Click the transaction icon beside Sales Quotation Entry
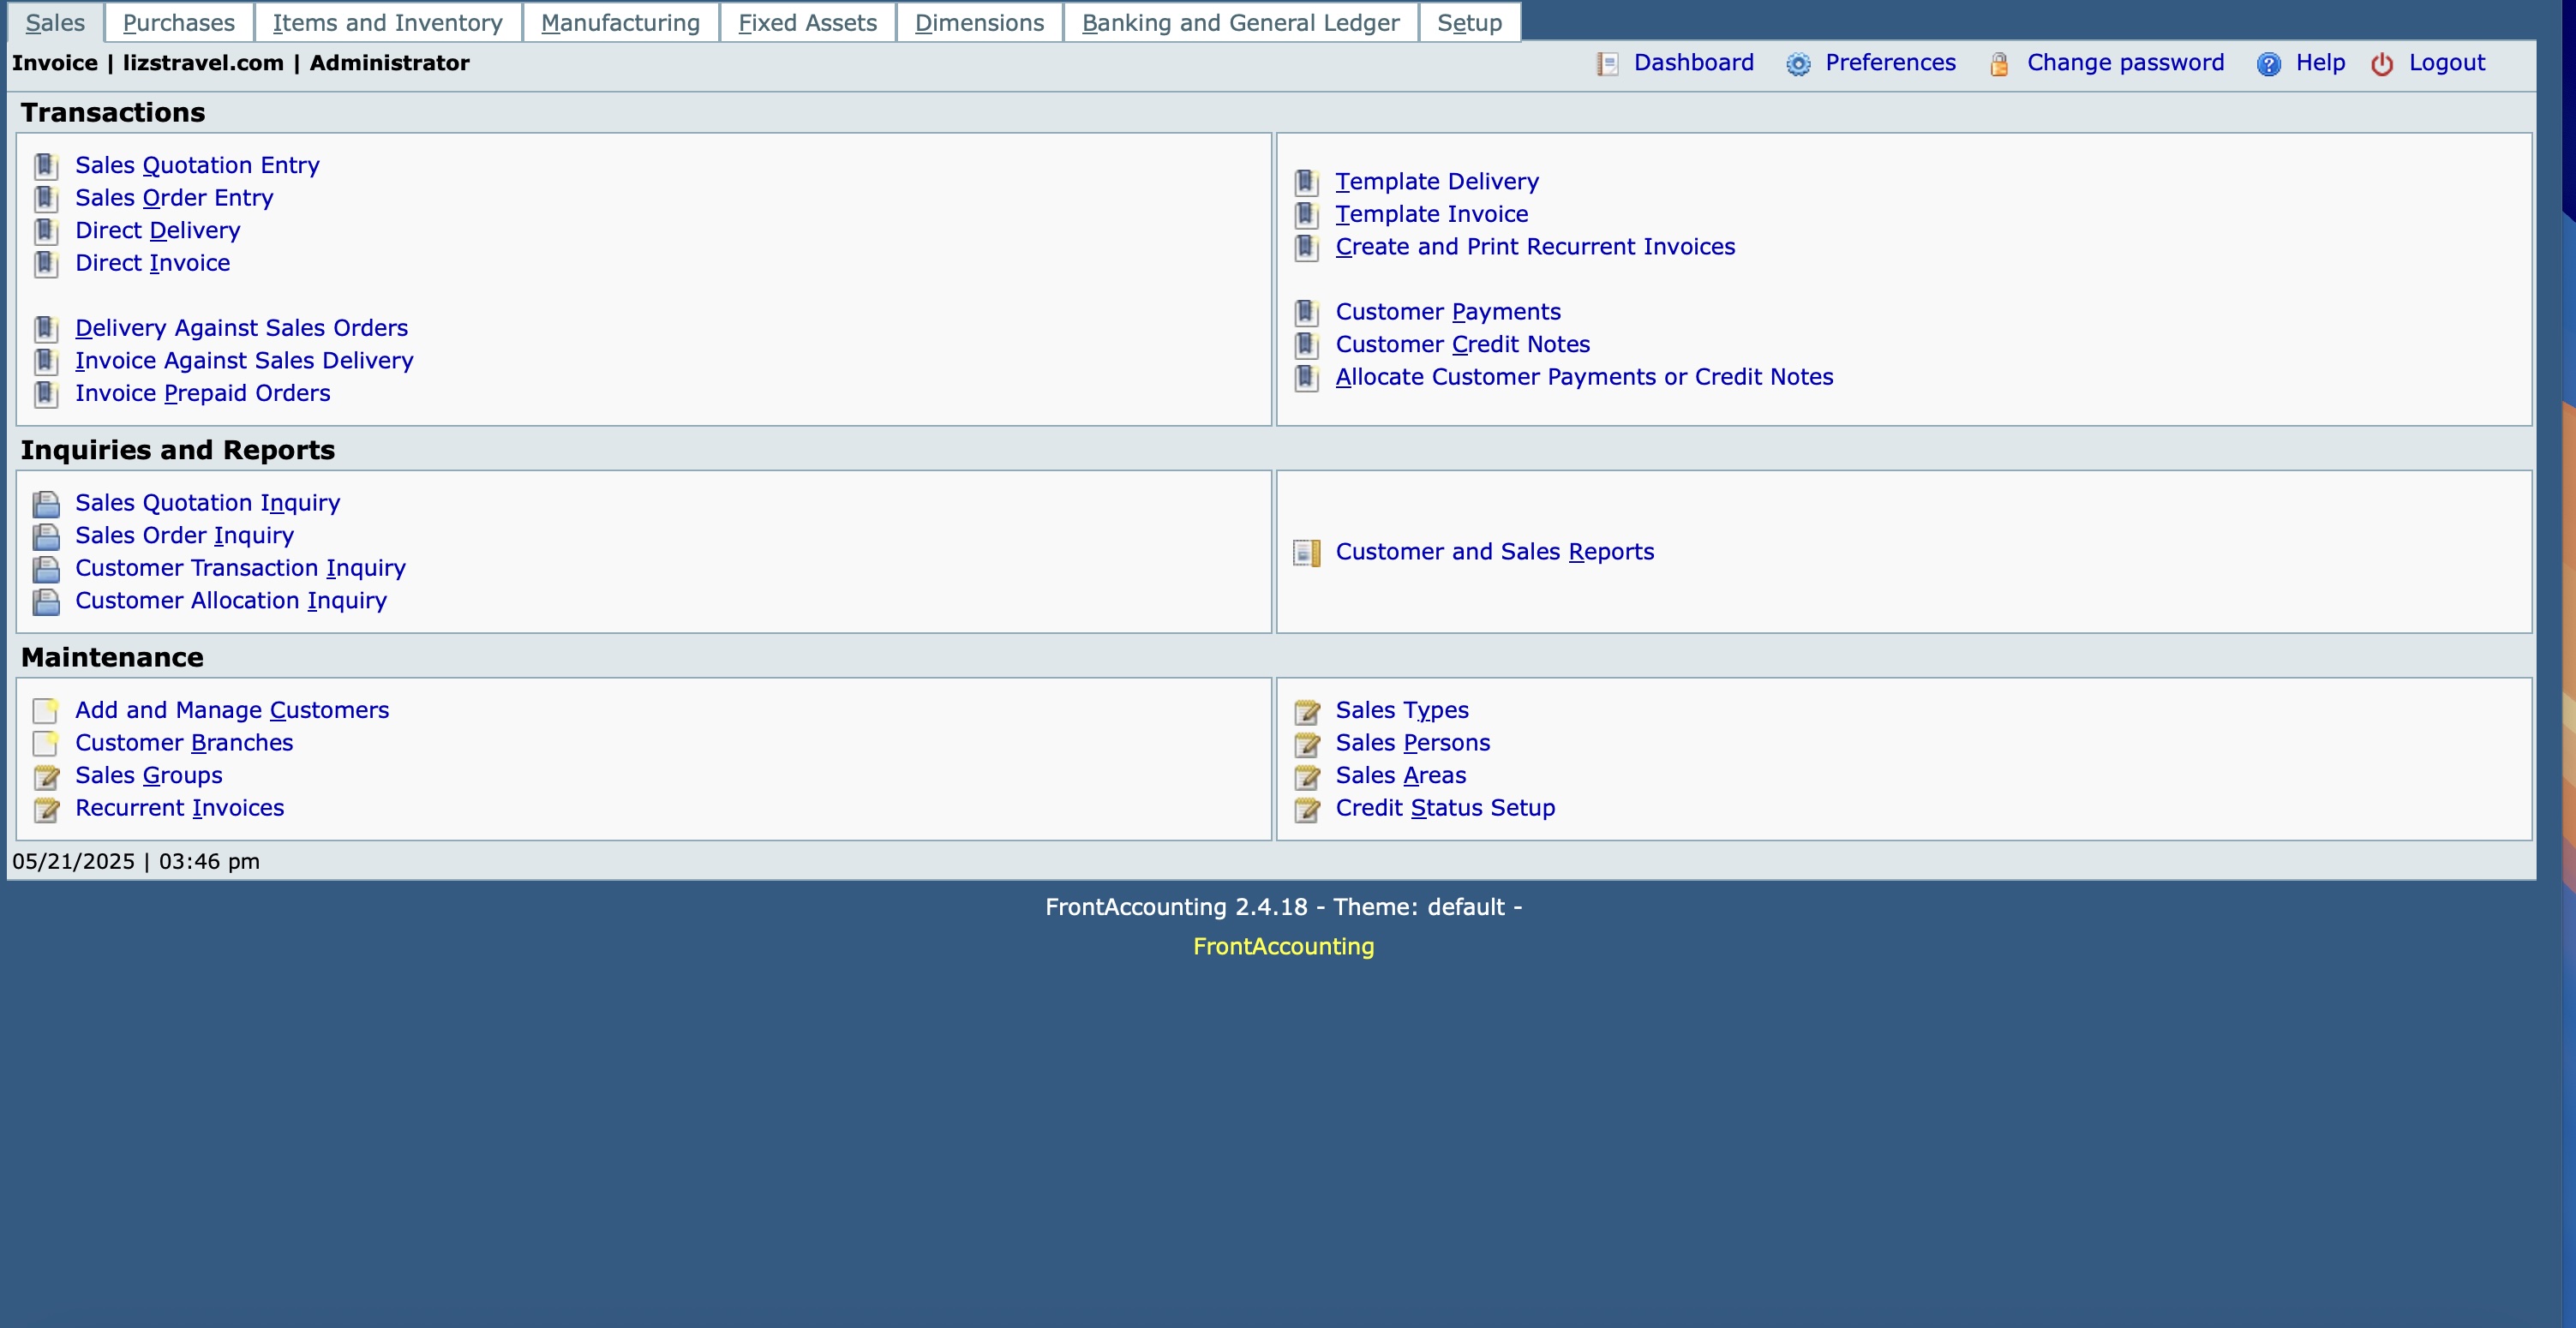This screenshot has width=2576, height=1328. pyautogui.click(x=46, y=165)
